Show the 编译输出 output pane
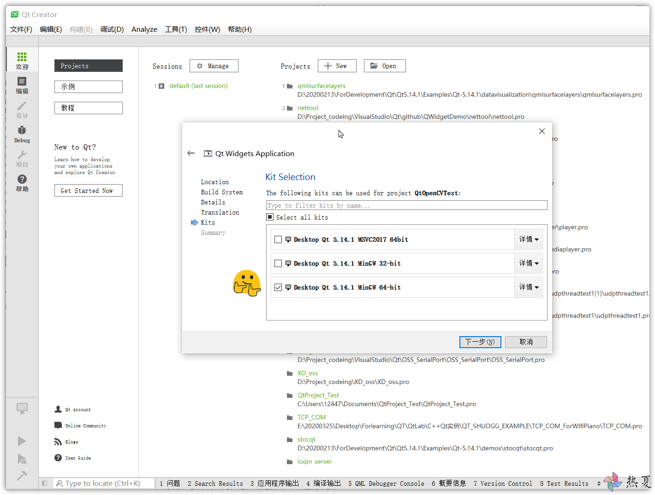Screen dimensions: 655x495 (324, 483)
